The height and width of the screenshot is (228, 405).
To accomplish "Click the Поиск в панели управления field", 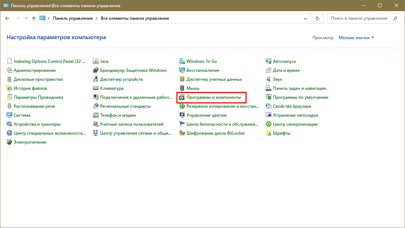I will (359, 18).
